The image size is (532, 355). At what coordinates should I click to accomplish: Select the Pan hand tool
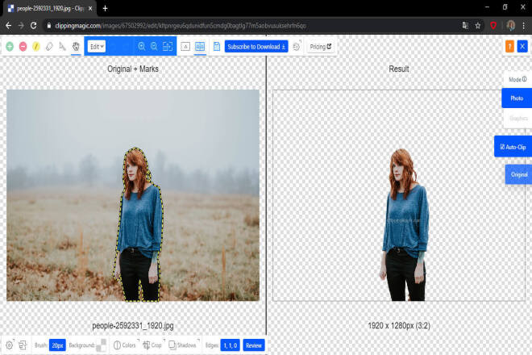pyautogui.click(x=76, y=47)
